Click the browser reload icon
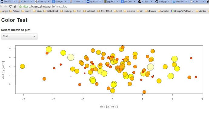The image size is (209, 121). point(10,6)
